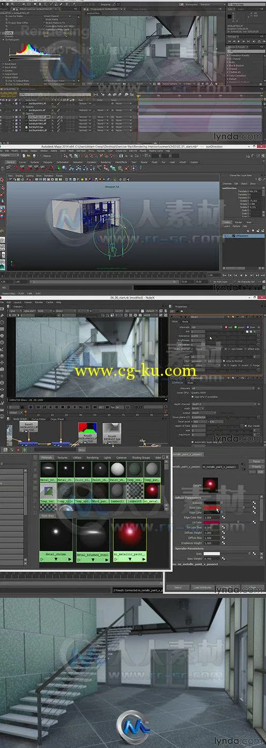Click the Lit Color Bias value field

tap(211, 527)
